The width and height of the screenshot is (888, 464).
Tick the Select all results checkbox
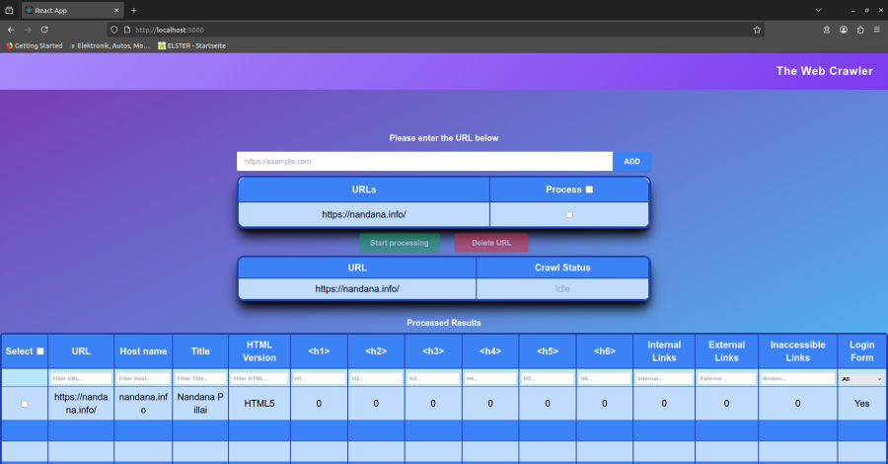pyautogui.click(x=40, y=351)
